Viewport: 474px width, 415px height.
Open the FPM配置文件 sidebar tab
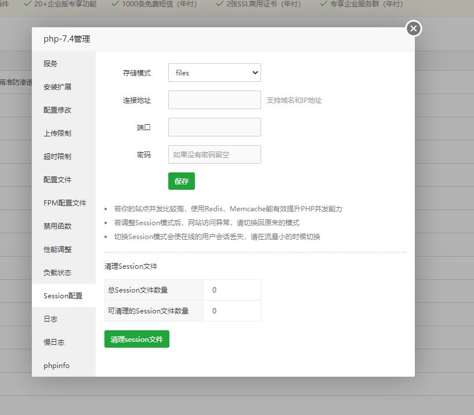pyautogui.click(x=63, y=203)
